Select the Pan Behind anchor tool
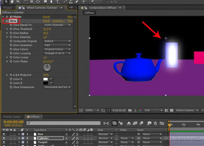This screenshot has width=204, height=146. click(x=38, y=2)
